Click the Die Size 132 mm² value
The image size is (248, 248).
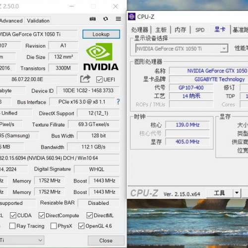click(63, 57)
